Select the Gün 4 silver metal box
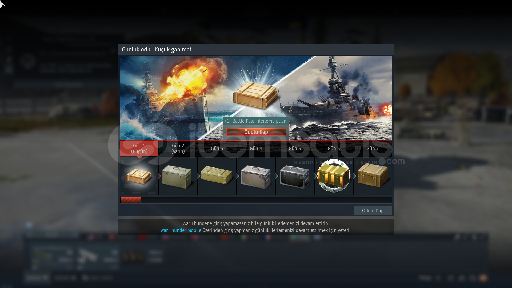The image size is (512, 288). click(256, 177)
